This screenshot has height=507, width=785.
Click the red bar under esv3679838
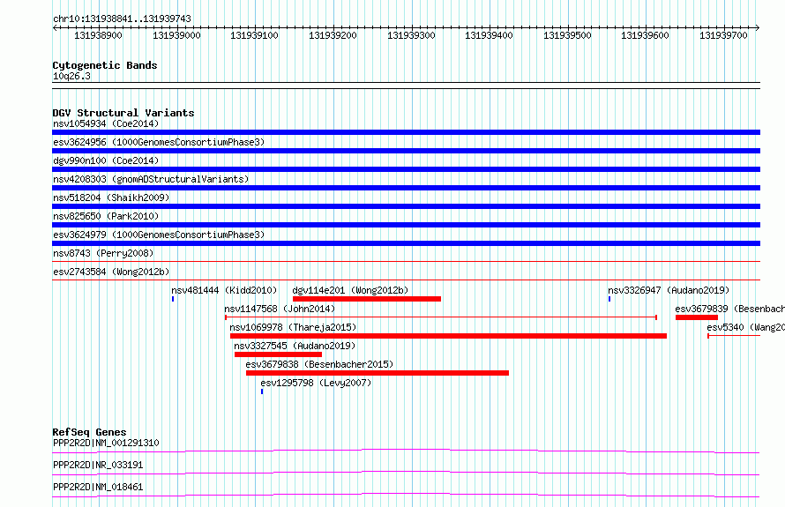(x=378, y=373)
